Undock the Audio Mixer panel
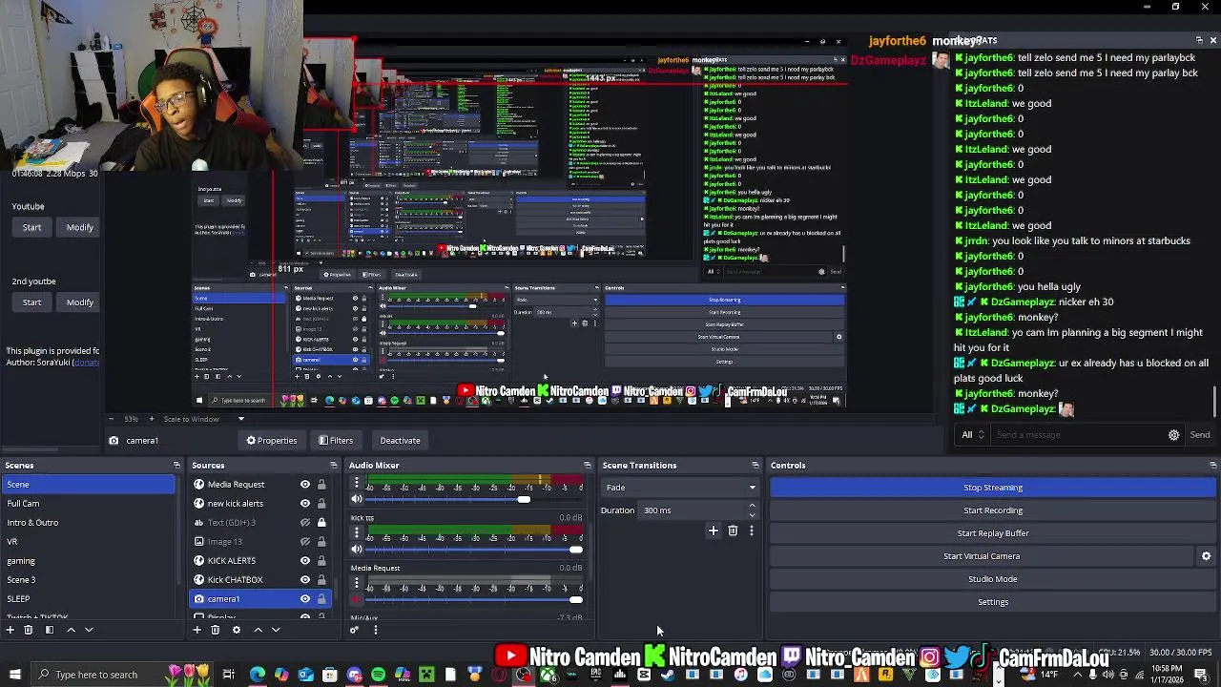The height and width of the screenshot is (687, 1221). tap(588, 466)
